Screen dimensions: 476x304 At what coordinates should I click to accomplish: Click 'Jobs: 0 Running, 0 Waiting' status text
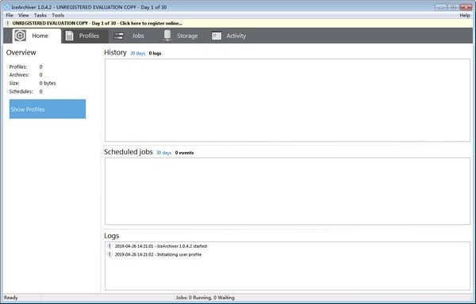click(x=205, y=298)
